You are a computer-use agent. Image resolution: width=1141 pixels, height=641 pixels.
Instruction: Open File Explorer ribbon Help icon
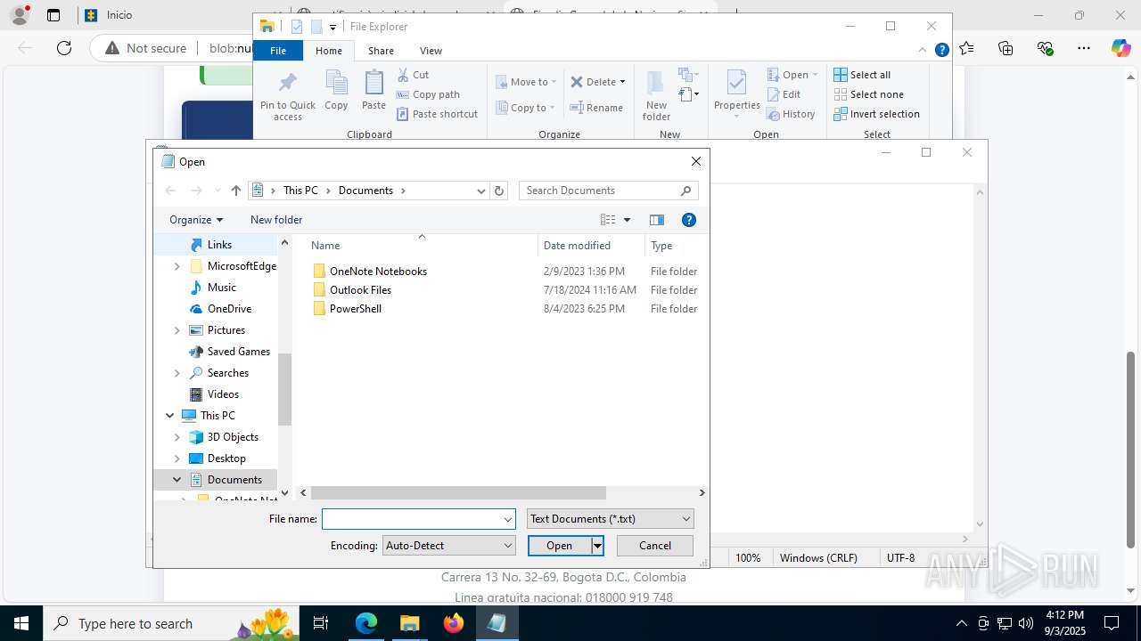pyautogui.click(x=941, y=51)
